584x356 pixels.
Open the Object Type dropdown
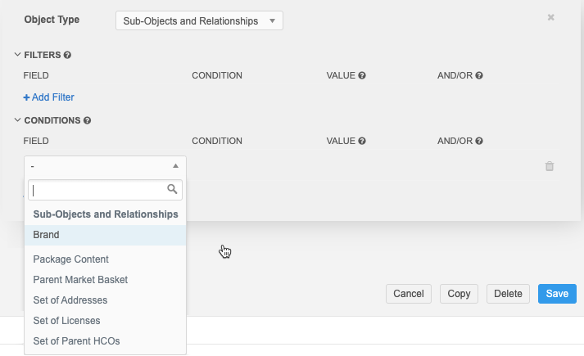coord(199,20)
